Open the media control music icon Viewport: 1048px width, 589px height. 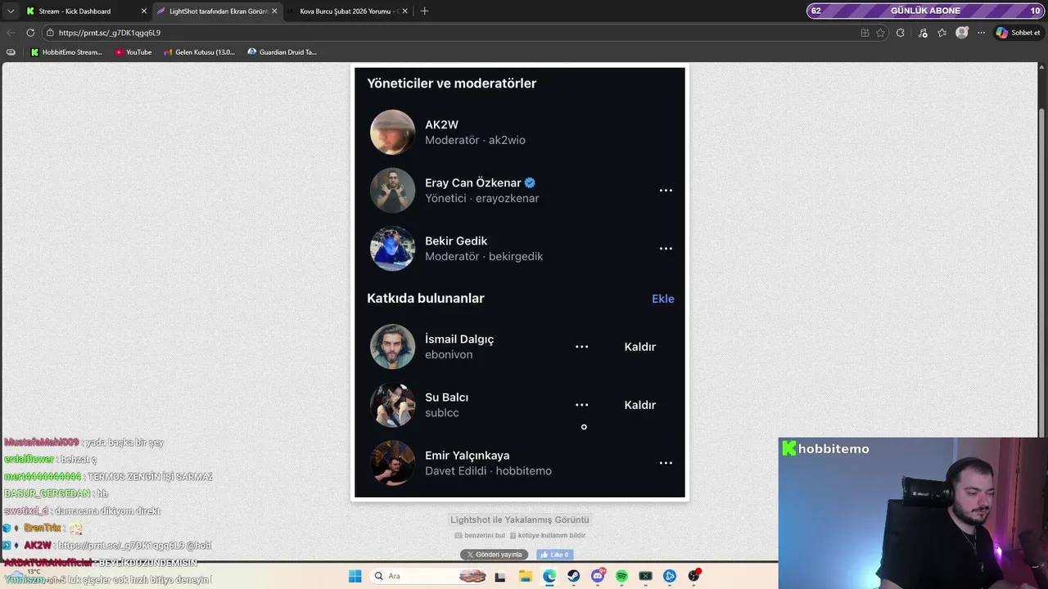click(923, 33)
